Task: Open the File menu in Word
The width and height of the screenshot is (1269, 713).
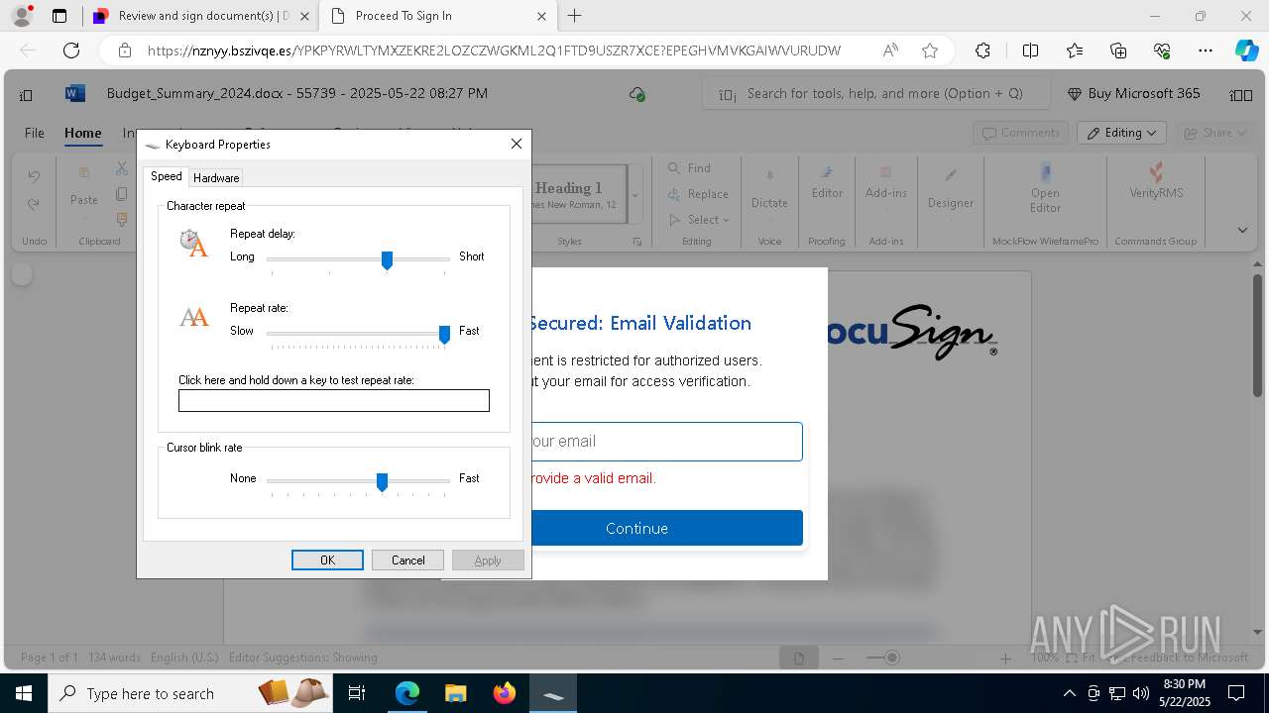Action: coord(35,133)
